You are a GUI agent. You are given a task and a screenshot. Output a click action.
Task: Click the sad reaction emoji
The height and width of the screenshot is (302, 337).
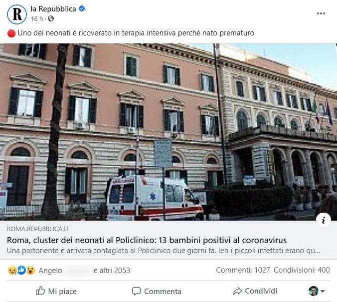tap(12, 270)
